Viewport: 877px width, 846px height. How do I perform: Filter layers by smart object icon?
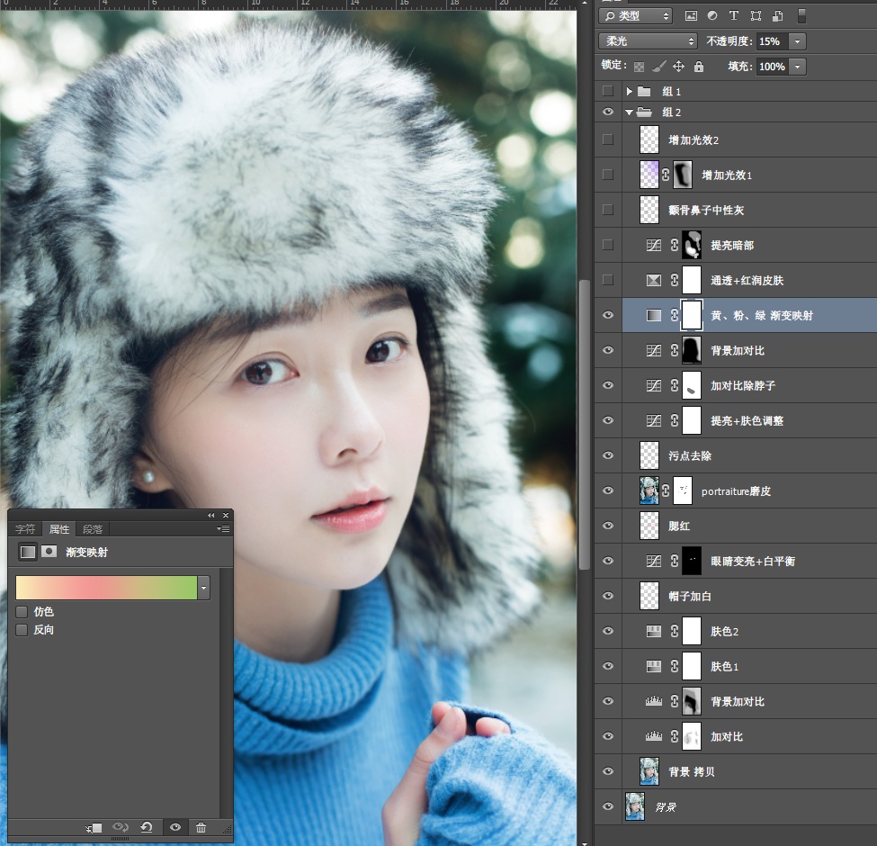[778, 15]
